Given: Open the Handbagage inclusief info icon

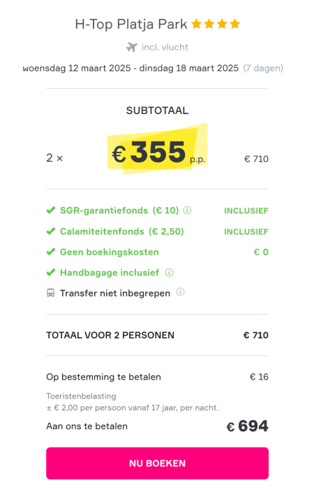Looking at the screenshot, I should (x=169, y=273).
